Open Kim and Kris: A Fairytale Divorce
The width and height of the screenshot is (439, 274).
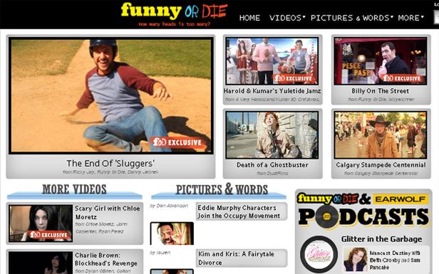[236, 258]
